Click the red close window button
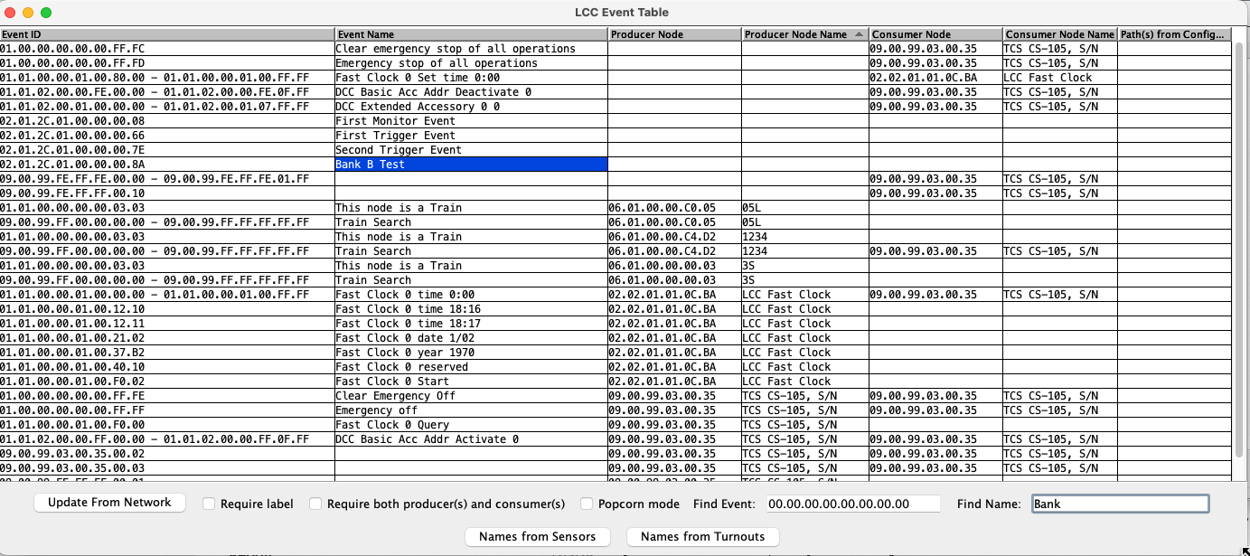The width and height of the screenshot is (1250, 556). pos(10,13)
